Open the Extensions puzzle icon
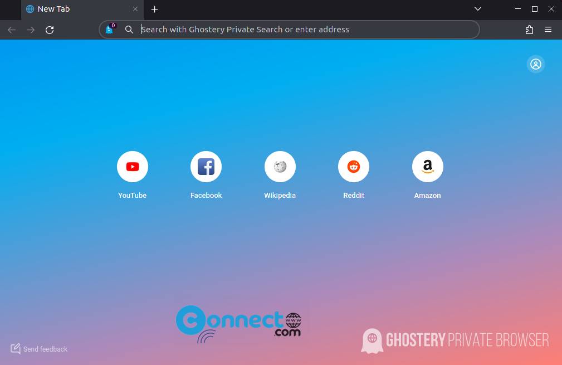Screen dimensions: 562x365 pos(529,30)
